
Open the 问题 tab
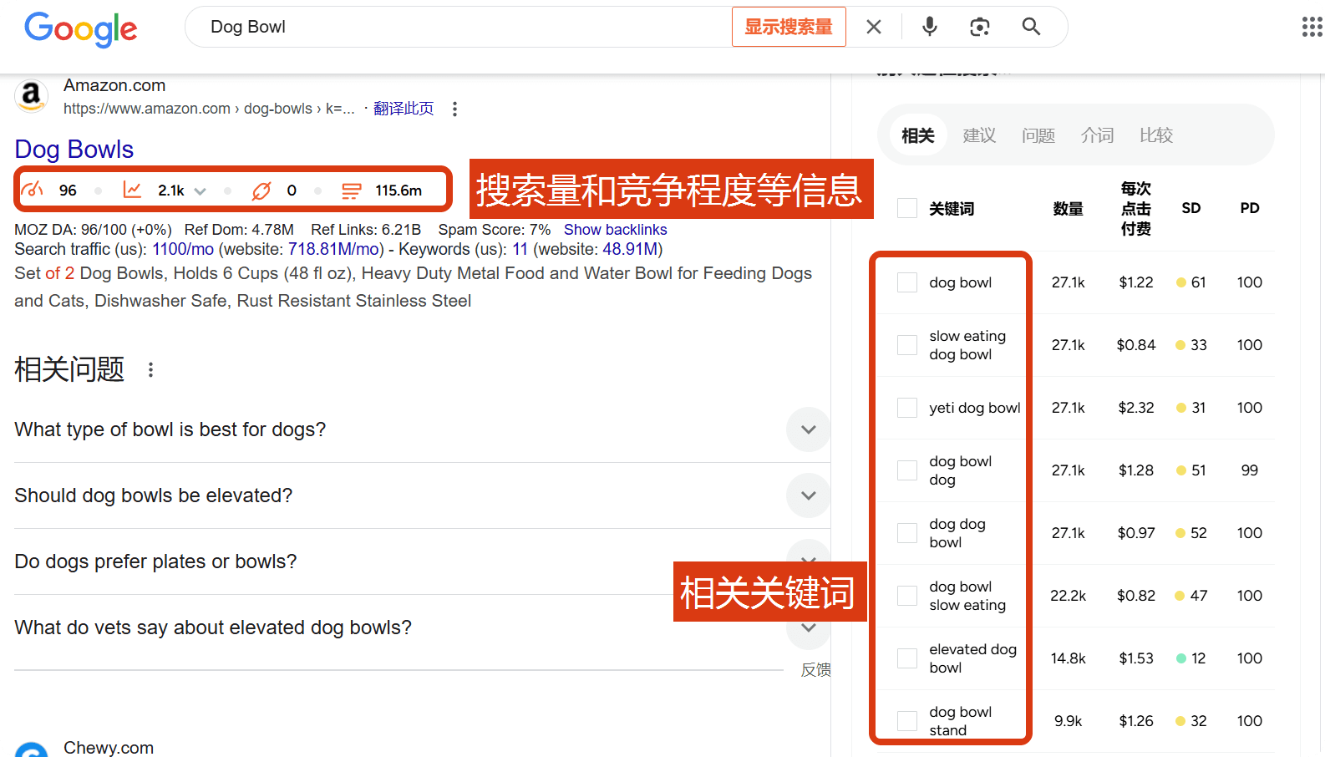click(1038, 135)
